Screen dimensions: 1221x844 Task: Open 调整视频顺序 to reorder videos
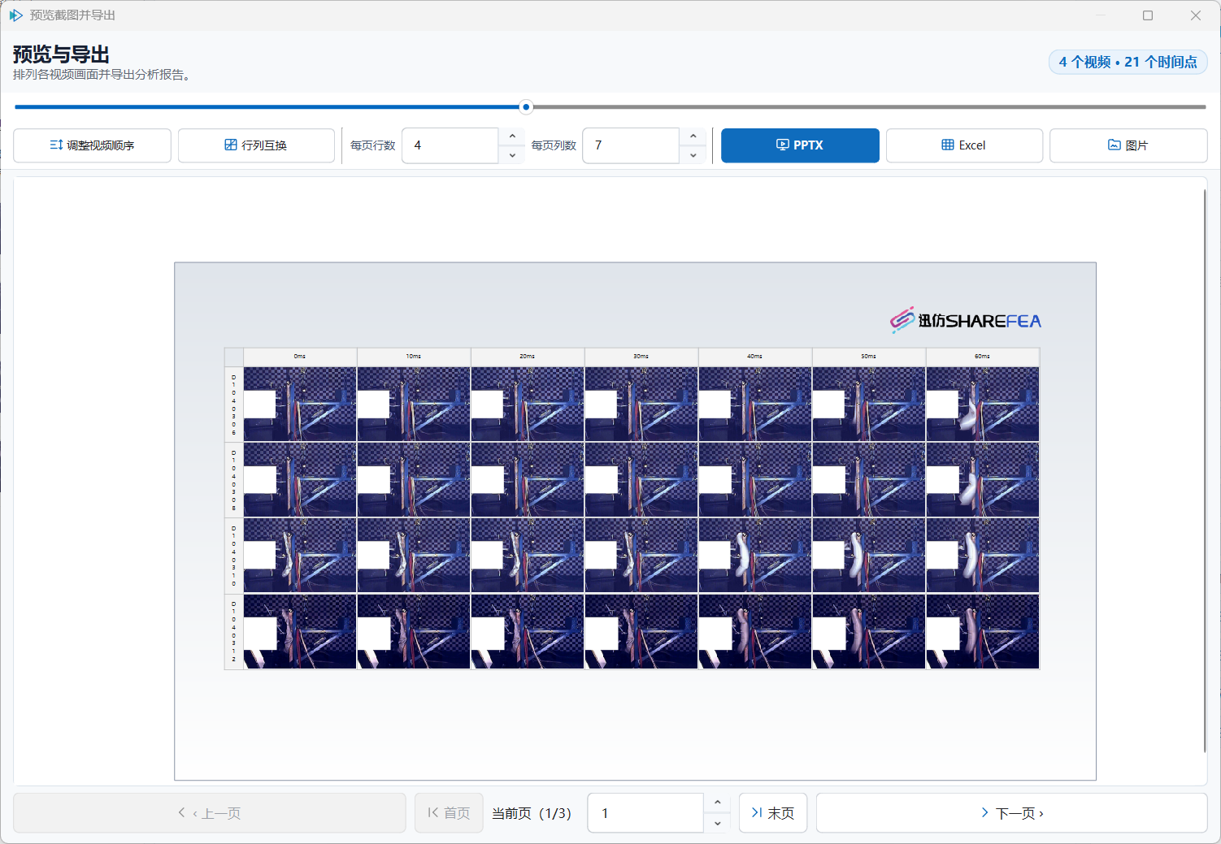(x=92, y=145)
